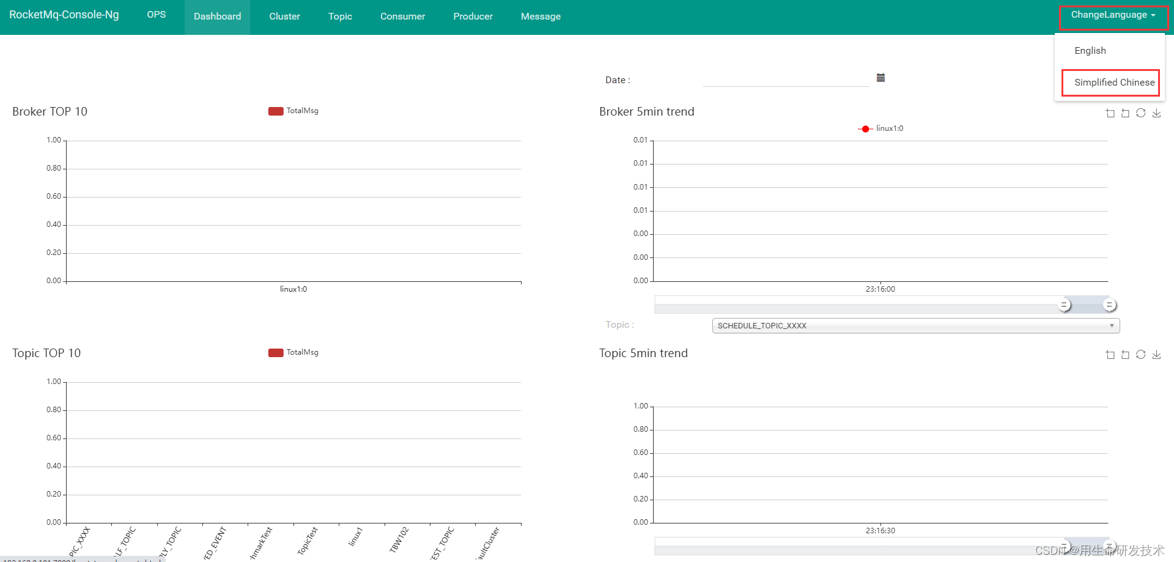Open the OPS page

[157, 15]
